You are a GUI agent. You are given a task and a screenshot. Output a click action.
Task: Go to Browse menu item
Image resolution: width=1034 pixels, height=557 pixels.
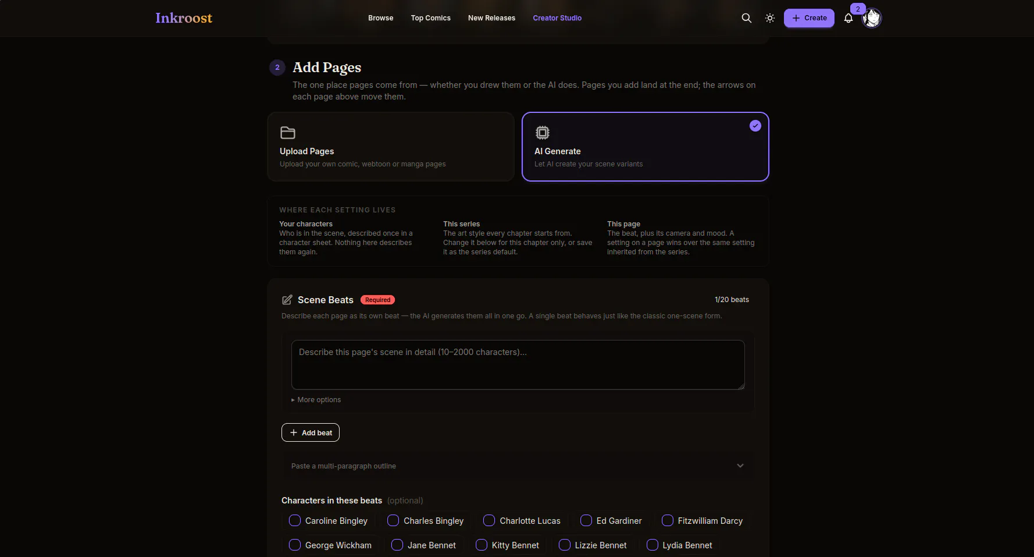tap(381, 18)
